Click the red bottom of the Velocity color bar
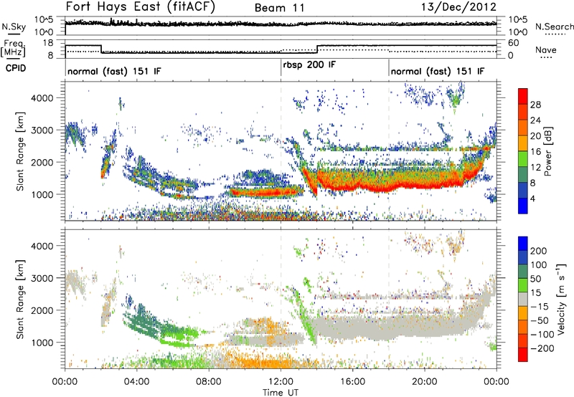The width and height of the screenshot is (574, 397). pos(523,355)
